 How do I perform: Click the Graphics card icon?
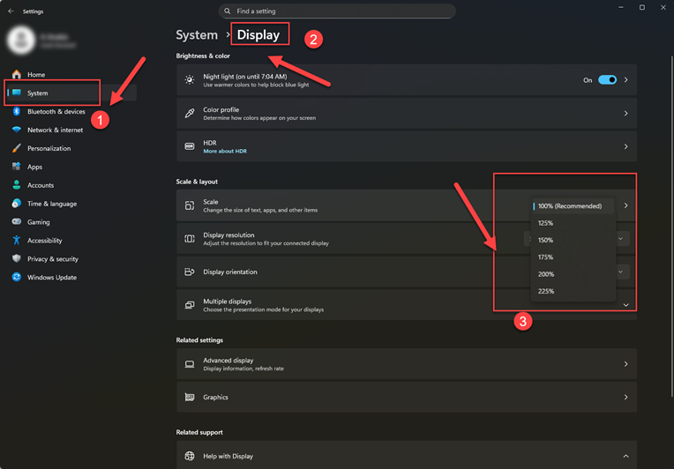point(189,398)
